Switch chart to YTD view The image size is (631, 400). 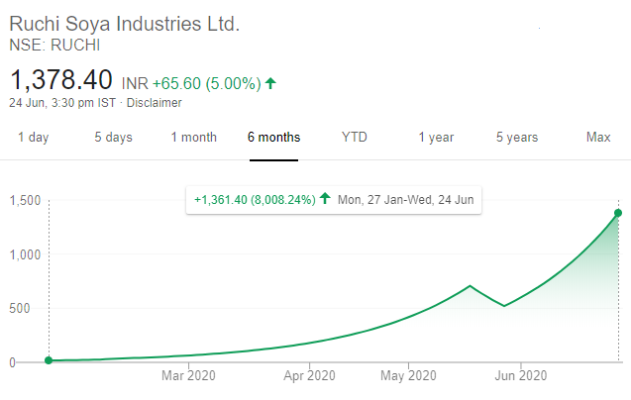pyautogui.click(x=355, y=138)
